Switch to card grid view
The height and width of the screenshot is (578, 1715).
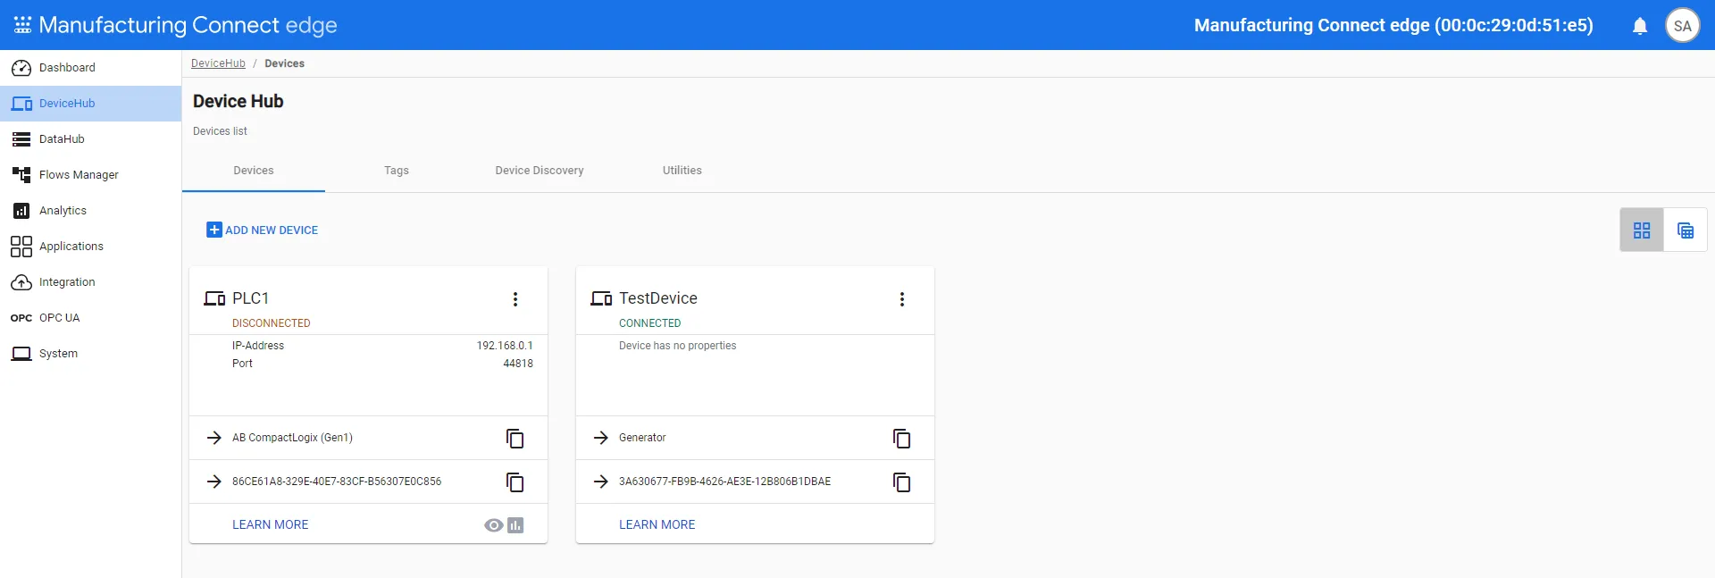point(1642,230)
